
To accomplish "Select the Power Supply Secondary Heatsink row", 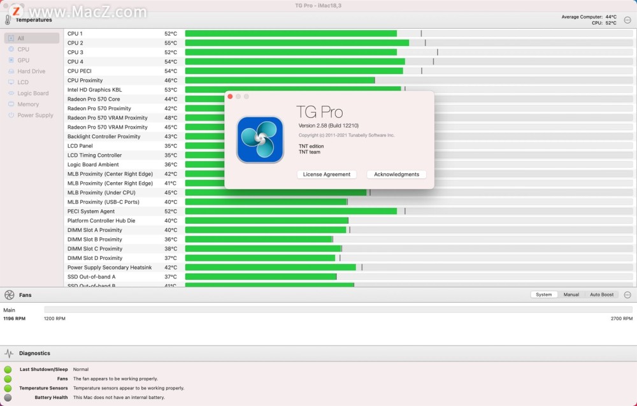I will (350, 268).
